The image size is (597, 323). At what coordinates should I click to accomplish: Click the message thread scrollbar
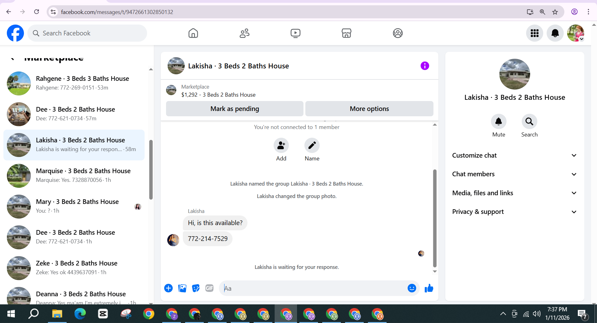(x=435, y=218)
